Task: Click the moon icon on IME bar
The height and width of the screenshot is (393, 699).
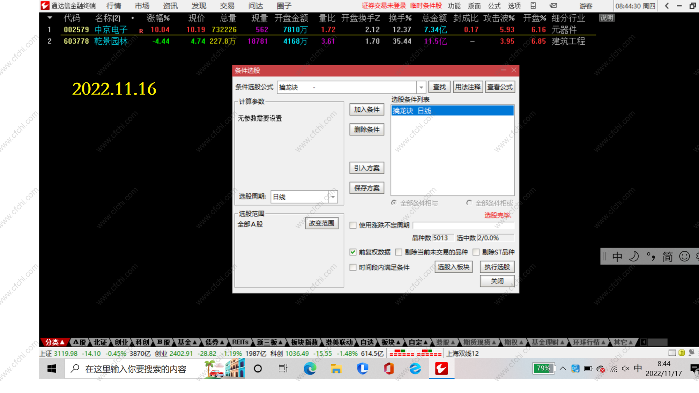Action: (x=633, y=257)
